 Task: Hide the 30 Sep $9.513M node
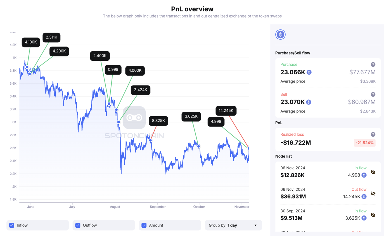[373, 215]
